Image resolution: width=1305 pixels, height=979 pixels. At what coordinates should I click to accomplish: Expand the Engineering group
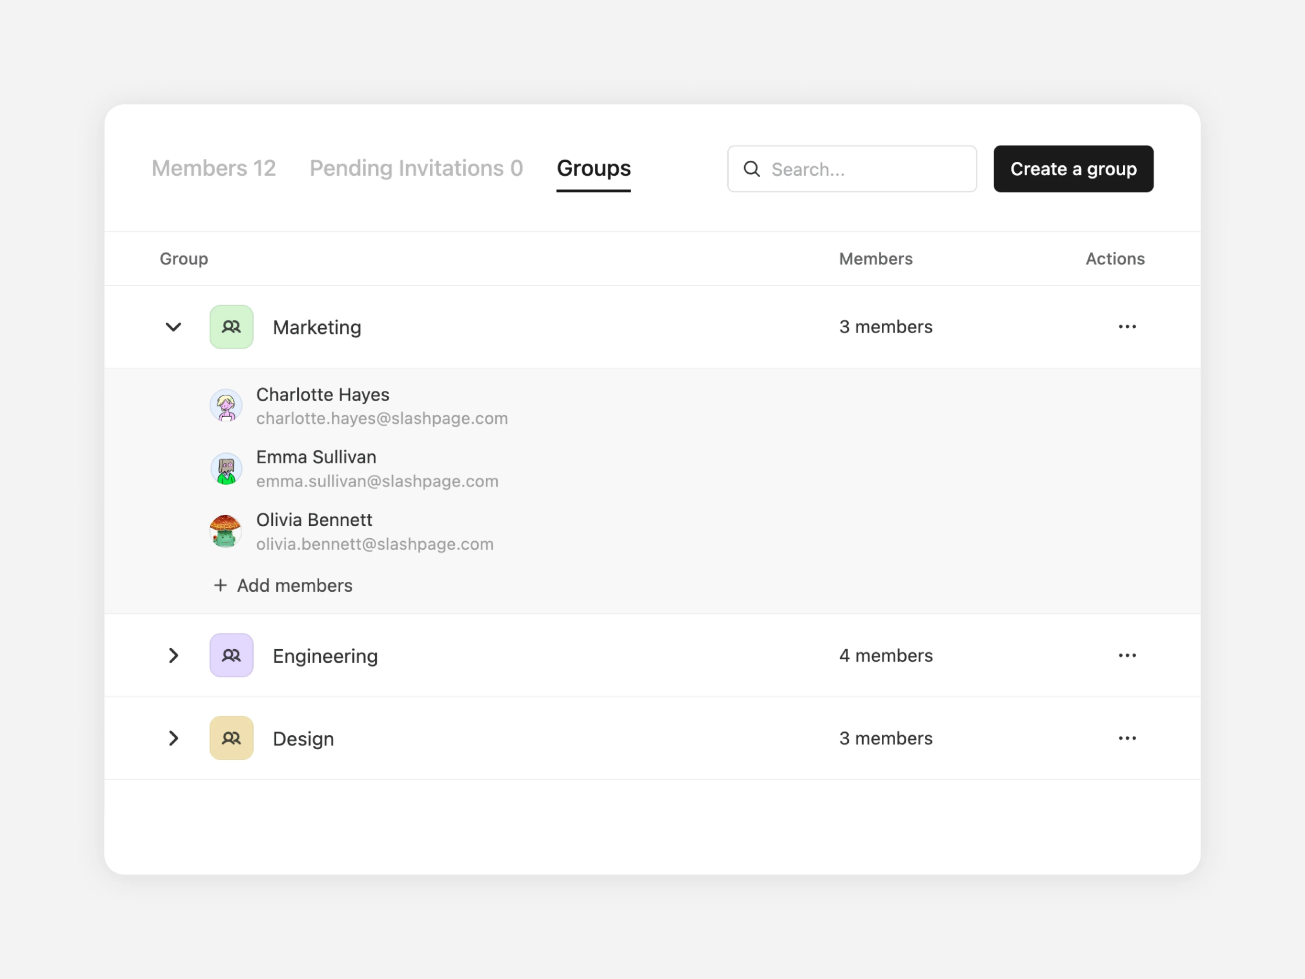(173, 656)
